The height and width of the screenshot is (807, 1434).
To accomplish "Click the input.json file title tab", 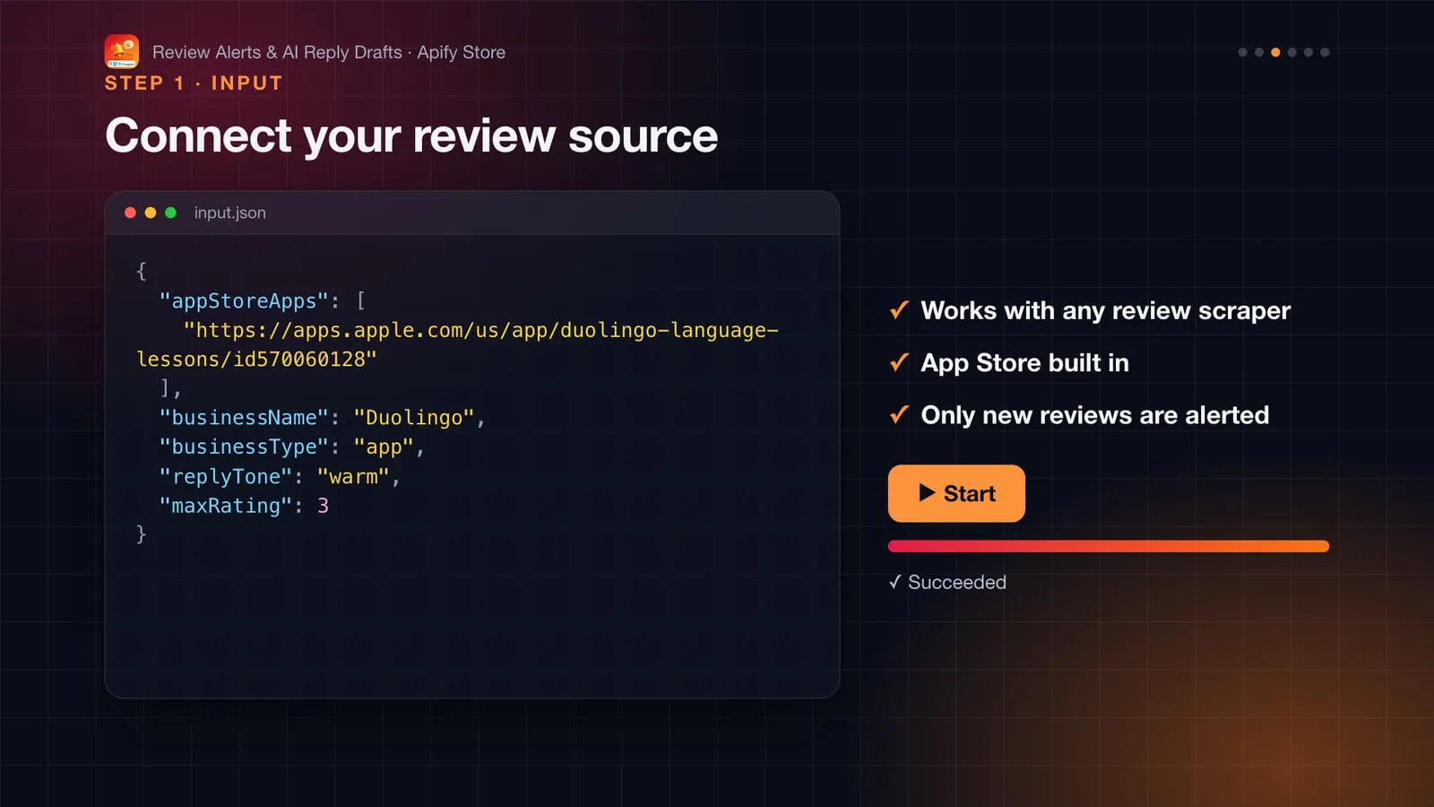I will 230,213.
